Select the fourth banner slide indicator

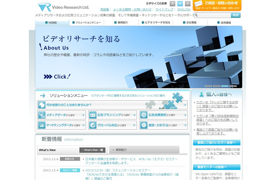pyautogui.click(x=233, y=86)
